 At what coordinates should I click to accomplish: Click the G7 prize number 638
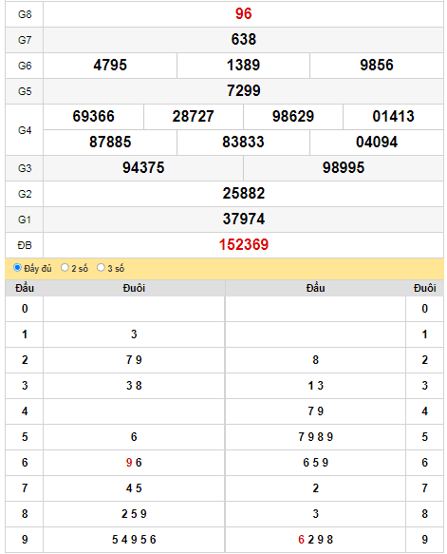(x=244, y=39)
